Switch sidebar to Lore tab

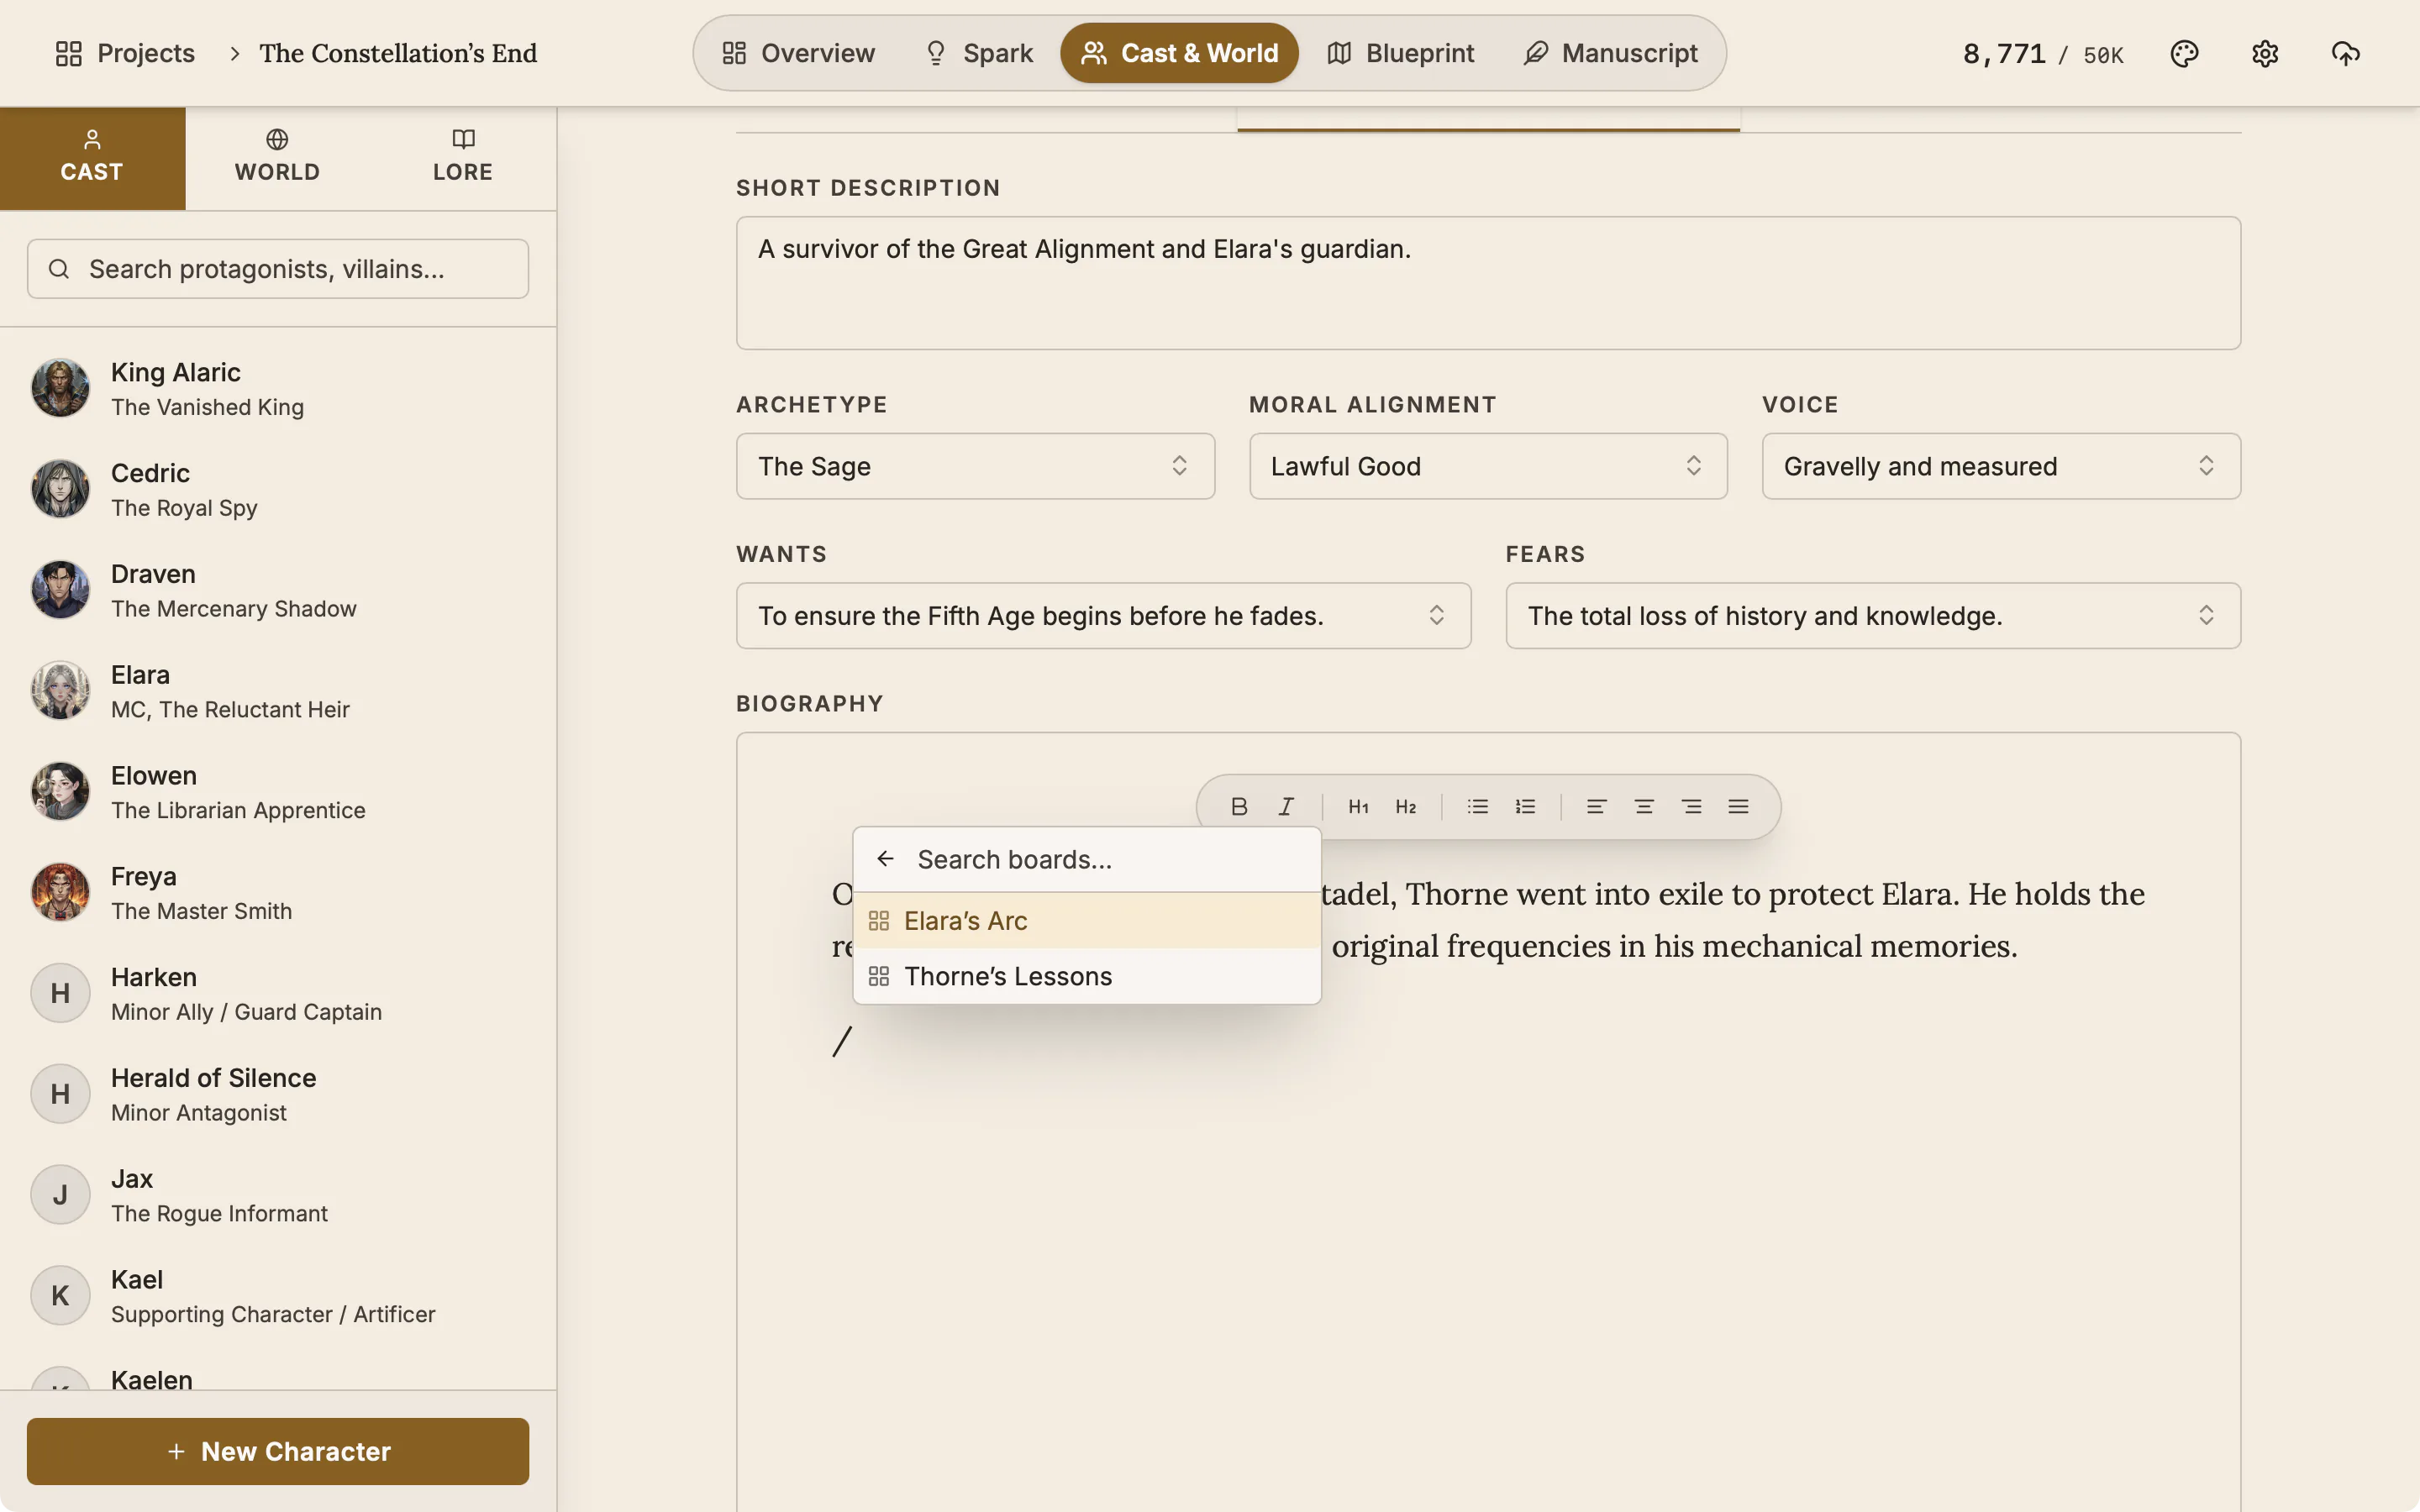pyautogui.click(x=463, y=158)
